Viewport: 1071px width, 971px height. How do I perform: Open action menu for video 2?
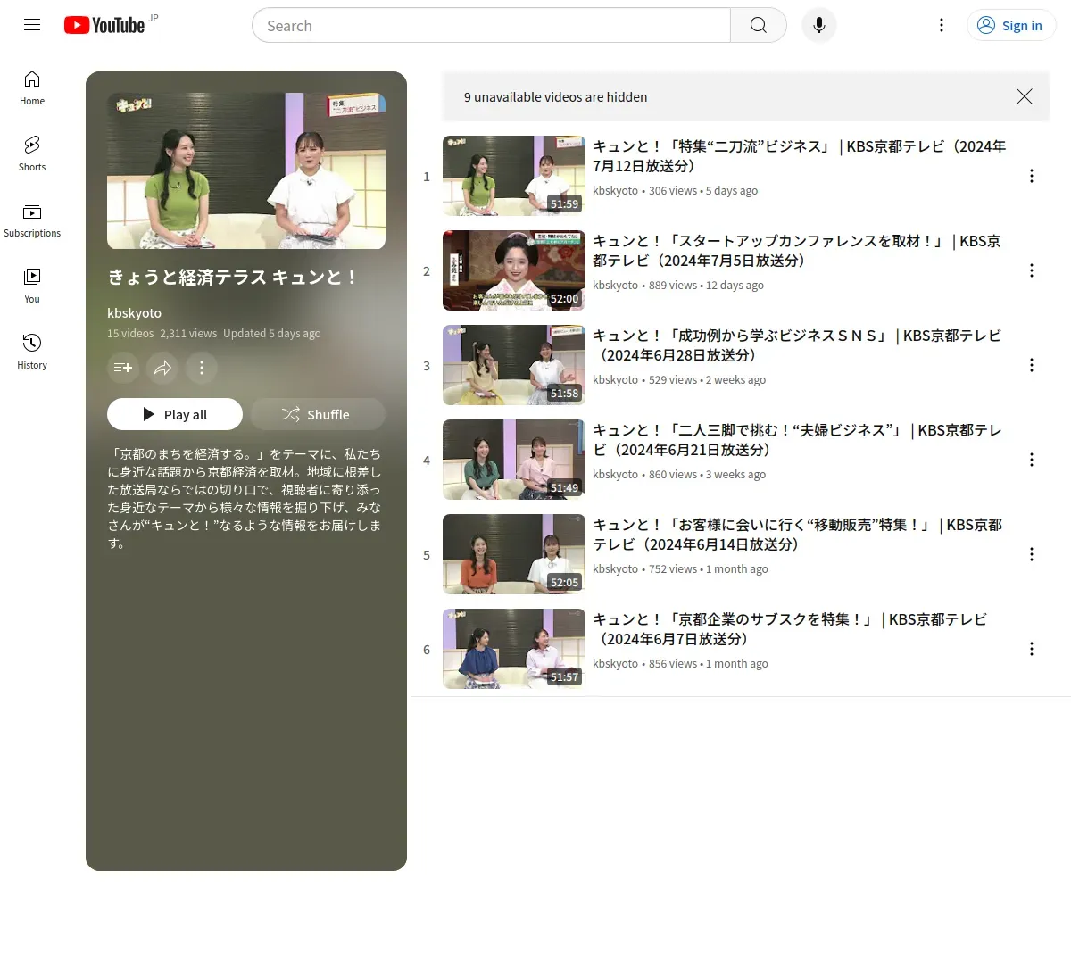tap(1032, 270)
